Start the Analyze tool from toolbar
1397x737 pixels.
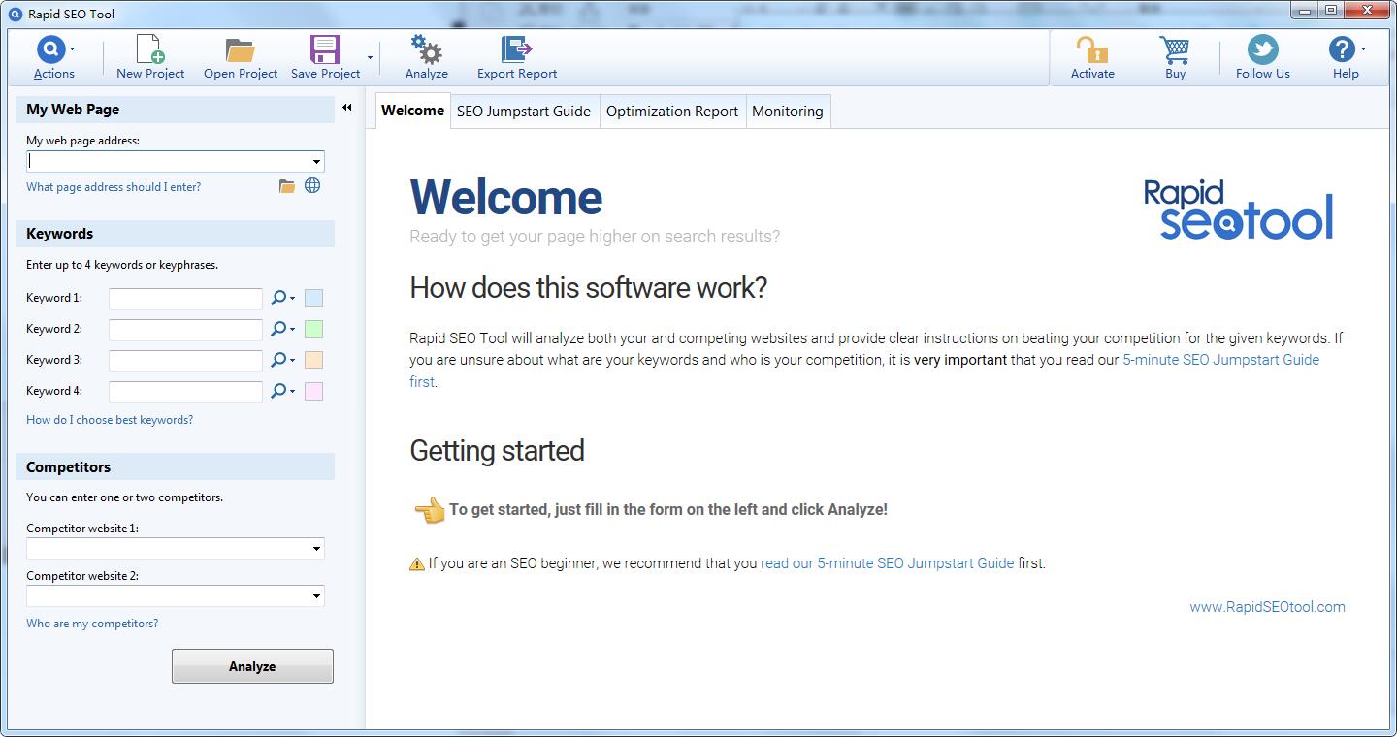[x=426, y=55]
